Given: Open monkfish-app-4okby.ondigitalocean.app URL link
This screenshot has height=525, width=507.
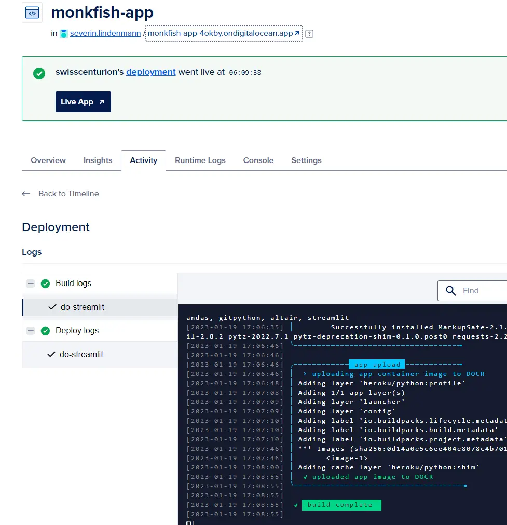Looking at the screenshot, I should pyautogui.click(x=224, y=33).
